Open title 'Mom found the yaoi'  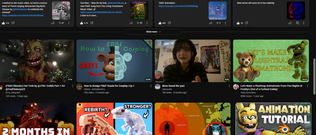click(x=173, y=86)
